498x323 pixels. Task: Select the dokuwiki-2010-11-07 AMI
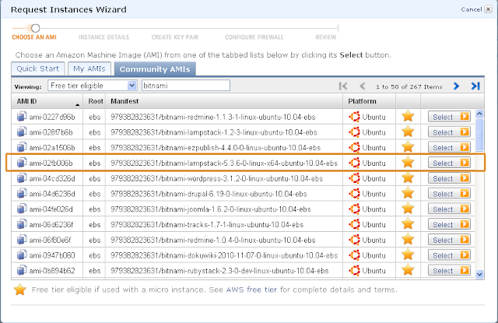click(449, 255)
